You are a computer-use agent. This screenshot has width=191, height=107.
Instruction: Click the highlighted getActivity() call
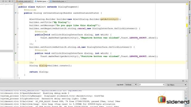click(109, 19)
